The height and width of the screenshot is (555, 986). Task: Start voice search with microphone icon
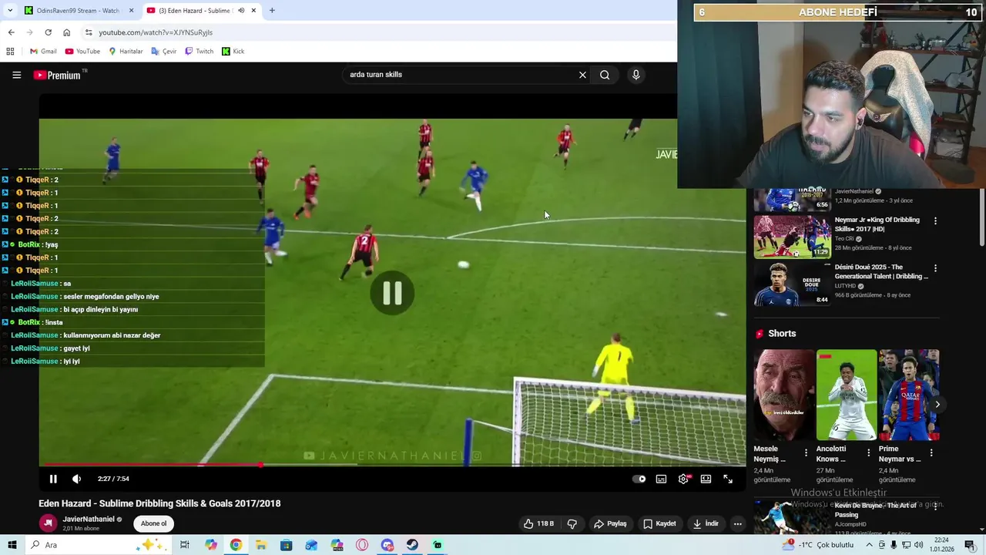636,75
